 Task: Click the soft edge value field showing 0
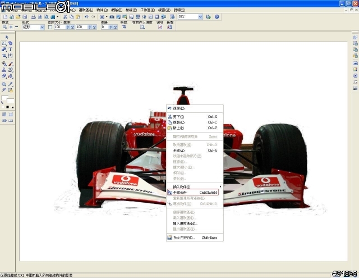[x=105, y=27]
